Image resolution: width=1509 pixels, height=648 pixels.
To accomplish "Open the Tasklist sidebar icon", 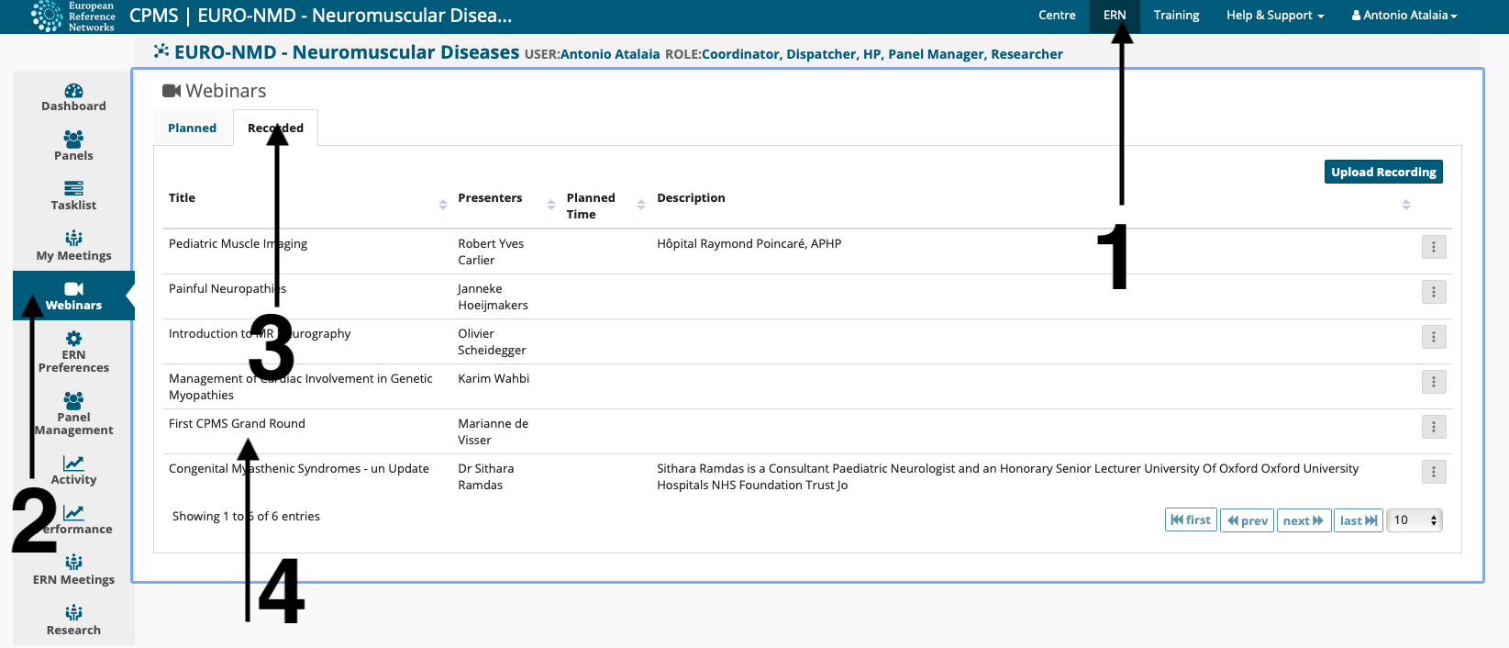I will pyautogui.click(x=73, y=189).
